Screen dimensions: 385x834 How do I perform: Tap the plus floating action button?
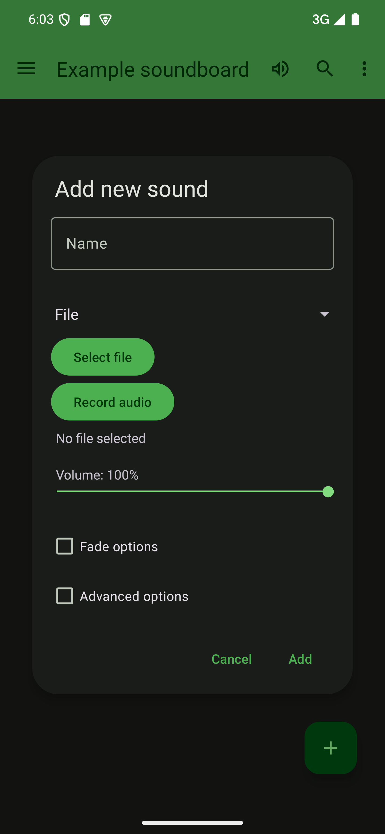tap(330, 748)
